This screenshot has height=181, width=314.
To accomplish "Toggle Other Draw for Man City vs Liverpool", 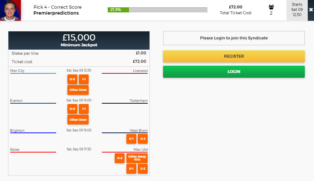I will (x=78, y=90).
